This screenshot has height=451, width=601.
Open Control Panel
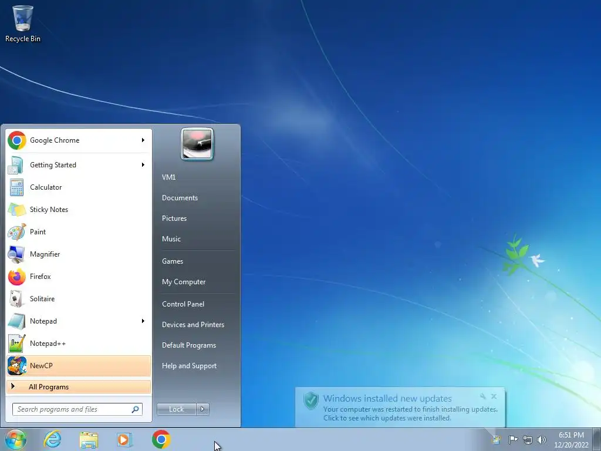(x=183, y=304)
